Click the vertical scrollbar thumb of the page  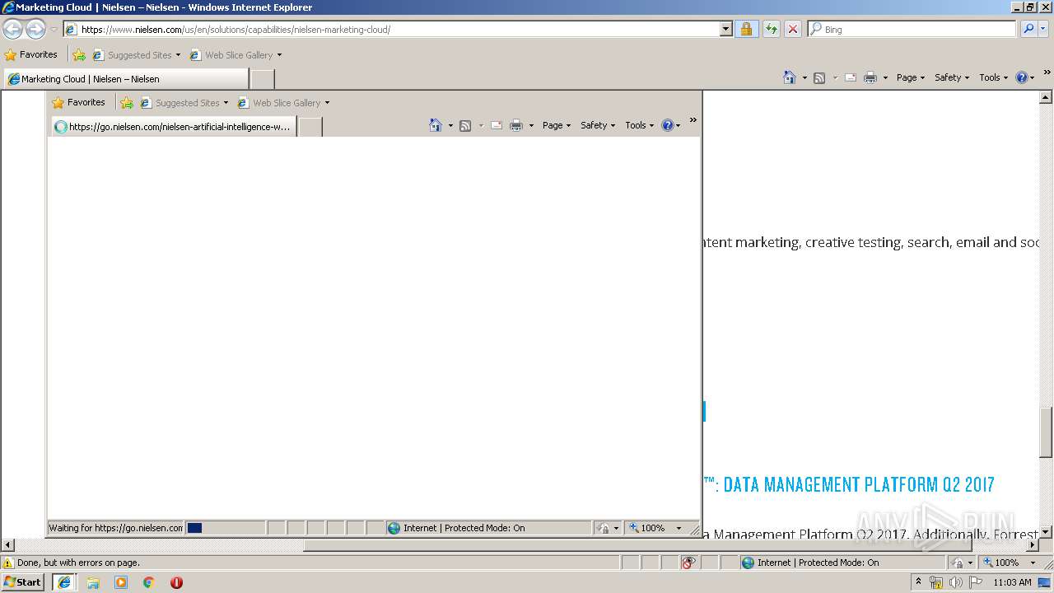coord(1047,432)
